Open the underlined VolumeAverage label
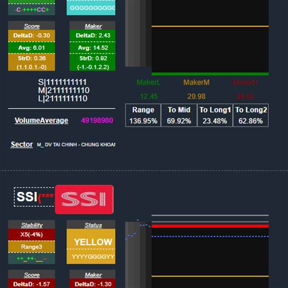This screenshot has width=288, height=288. [41, 120]
